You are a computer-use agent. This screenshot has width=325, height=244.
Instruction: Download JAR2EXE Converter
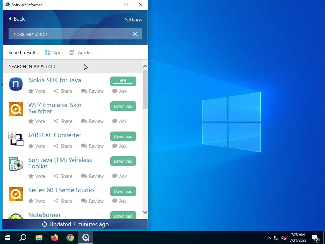coord(123,136)
